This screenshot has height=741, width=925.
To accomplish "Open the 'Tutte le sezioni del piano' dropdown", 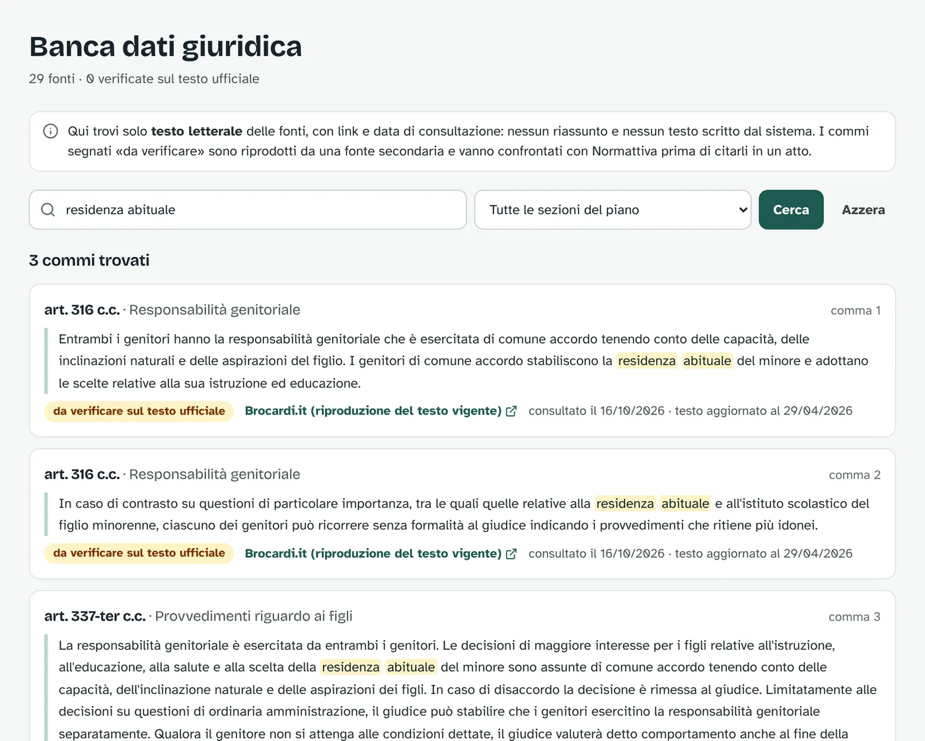I will [612, 210].
